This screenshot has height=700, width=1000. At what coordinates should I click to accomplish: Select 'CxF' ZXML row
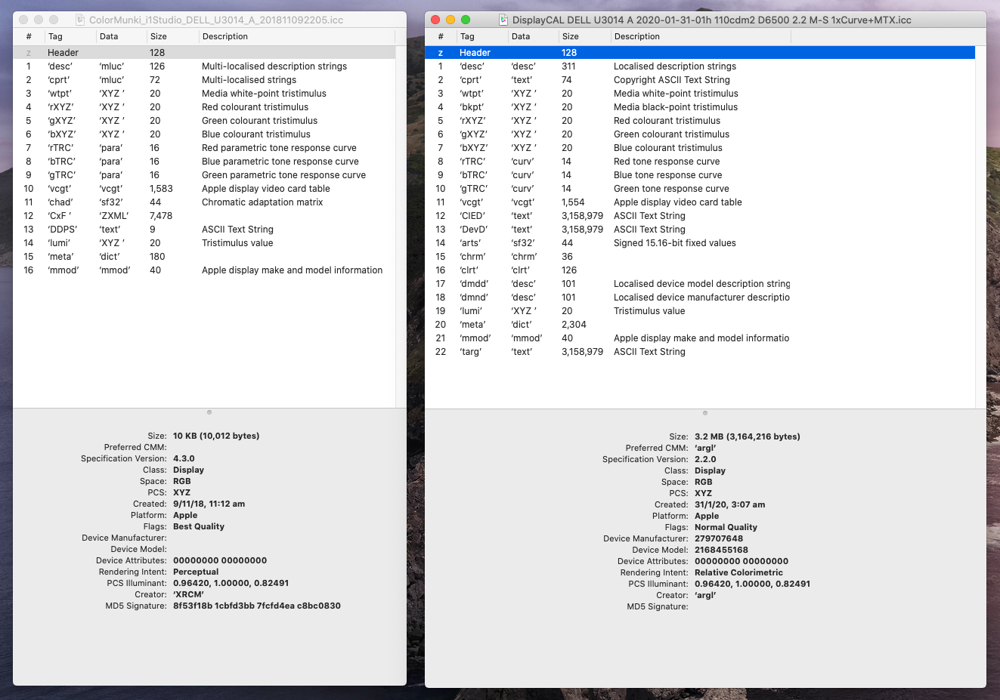point(204,216)
